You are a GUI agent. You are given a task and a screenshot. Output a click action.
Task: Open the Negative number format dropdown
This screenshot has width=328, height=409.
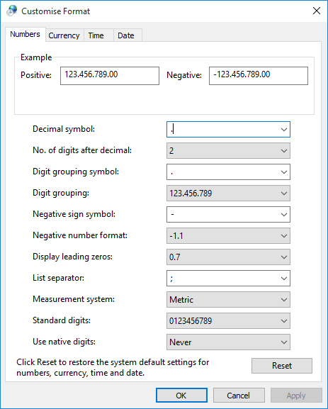[228, 236]
